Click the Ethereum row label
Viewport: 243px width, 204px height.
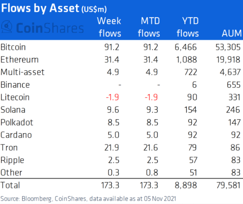(x=19, y=60)
